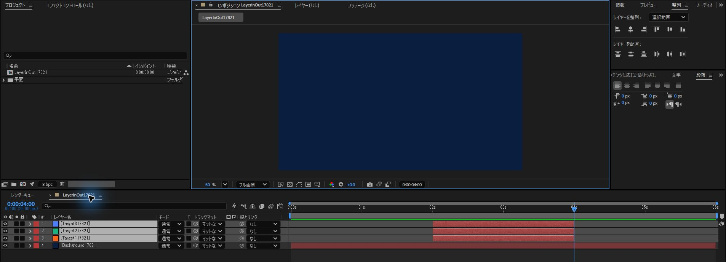Switch to the 文字 panel tab
The image size is (726, 262).
tap(676, 75)
